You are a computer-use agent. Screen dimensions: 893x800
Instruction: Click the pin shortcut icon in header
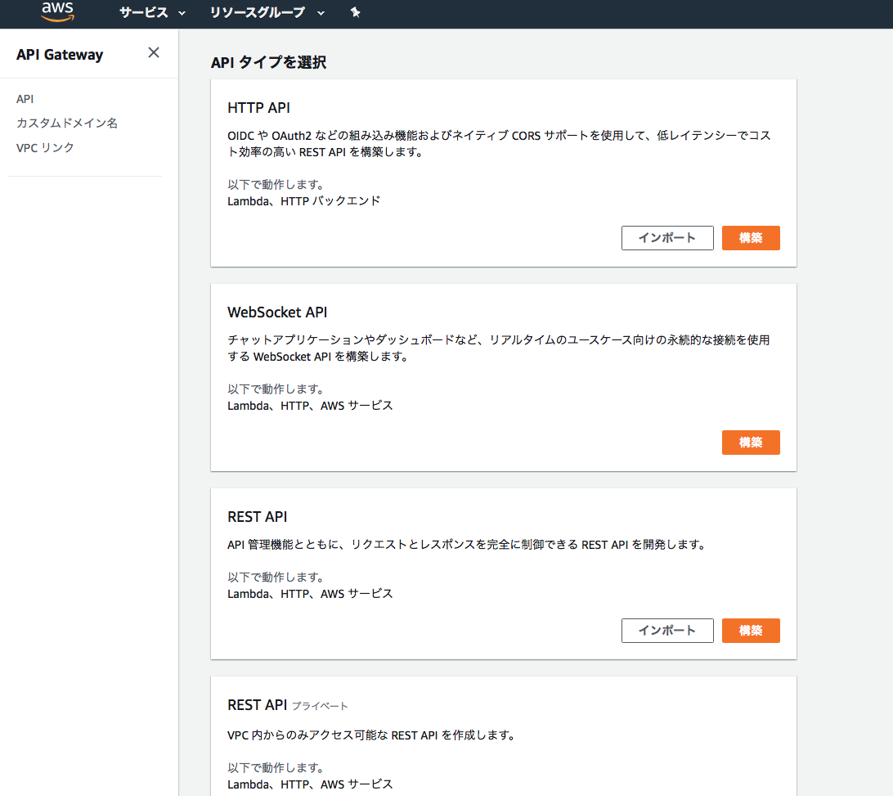click(356, 12)
